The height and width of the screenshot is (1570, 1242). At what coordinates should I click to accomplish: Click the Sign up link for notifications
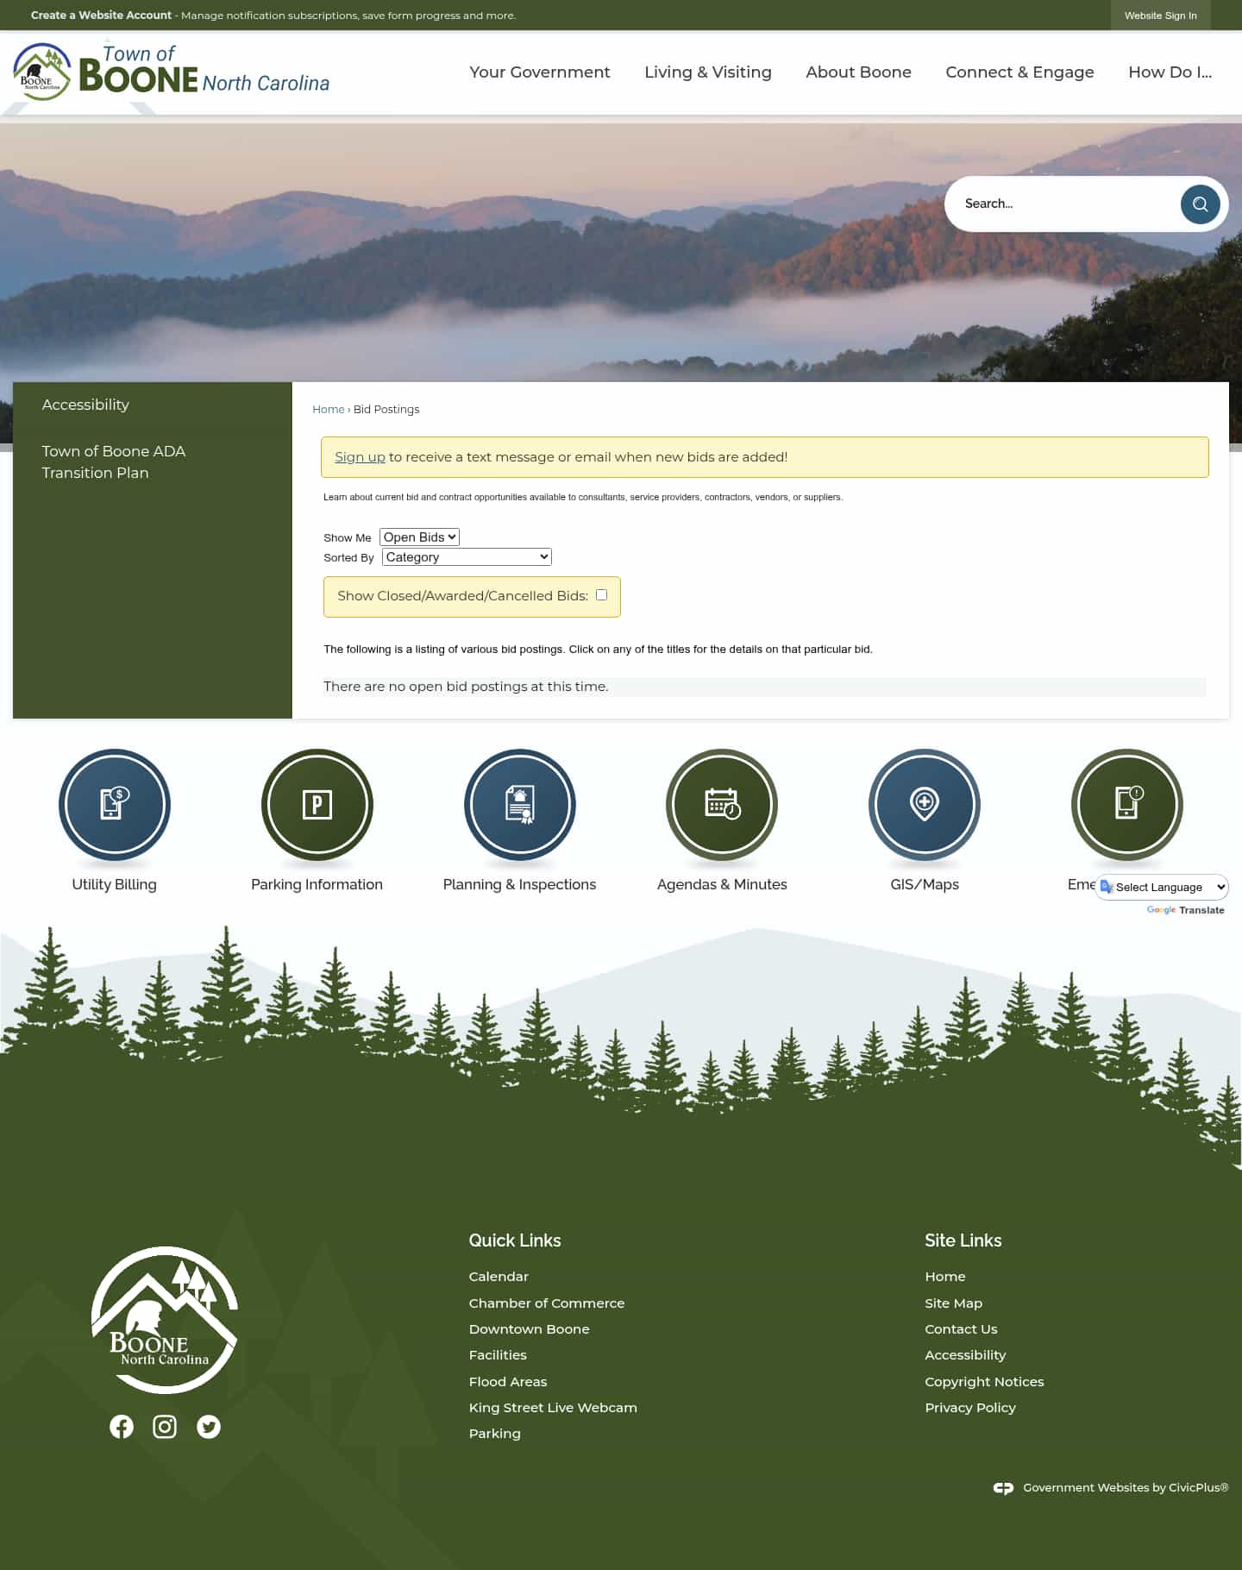360,457
